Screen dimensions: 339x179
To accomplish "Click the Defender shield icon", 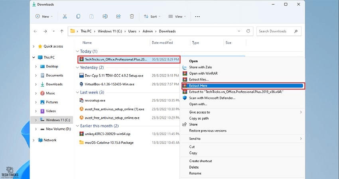I will (x=185, y=98).
